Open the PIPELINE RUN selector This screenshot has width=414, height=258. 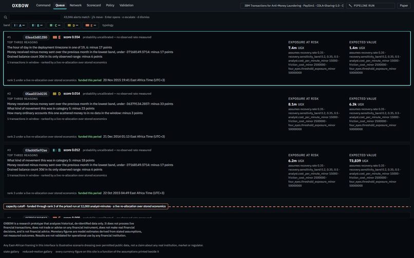[370, 6]
